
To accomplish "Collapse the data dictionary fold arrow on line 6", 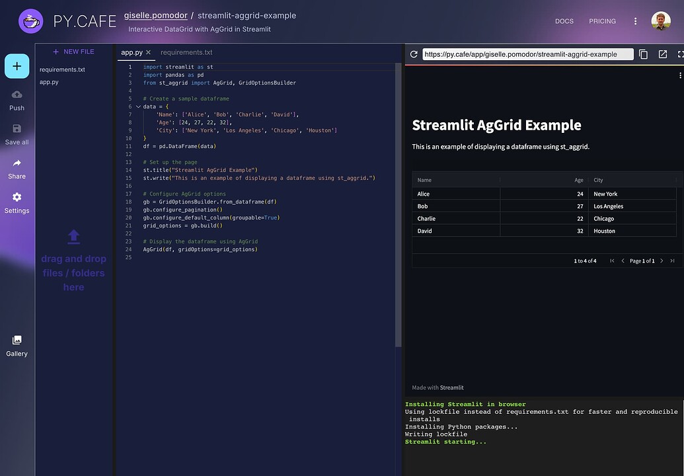I will click(137, 106).
